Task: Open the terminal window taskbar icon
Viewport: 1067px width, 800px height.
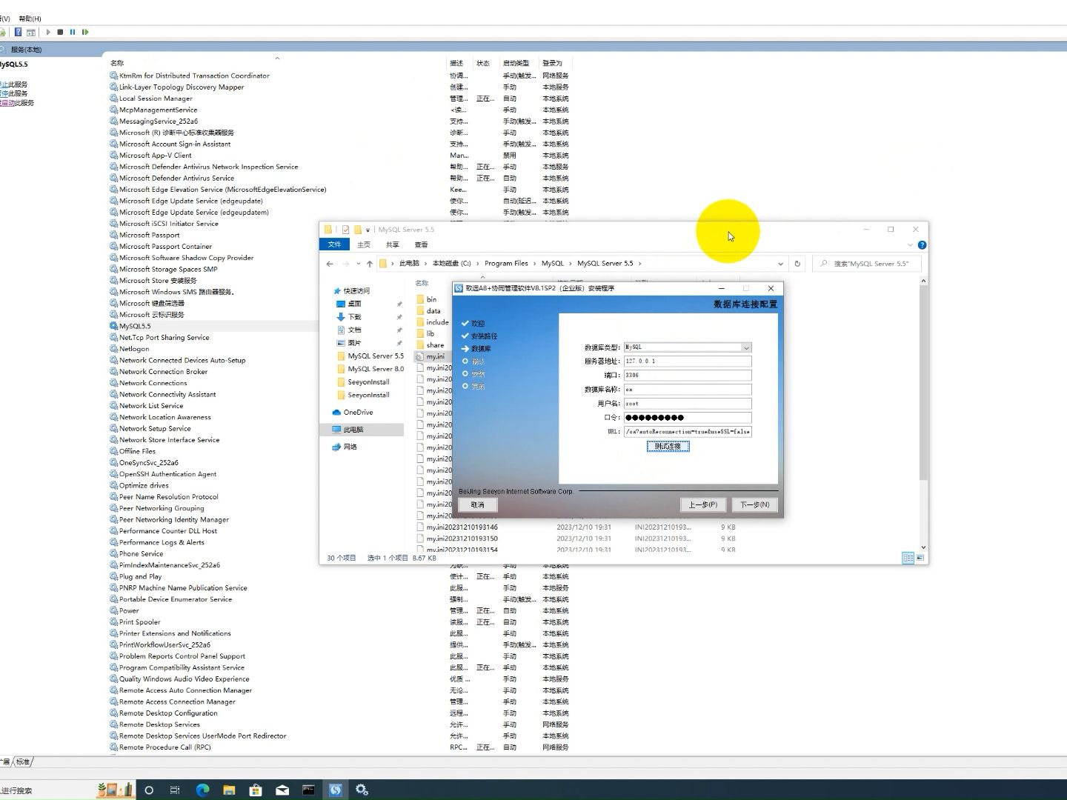Action: (309, 790)
